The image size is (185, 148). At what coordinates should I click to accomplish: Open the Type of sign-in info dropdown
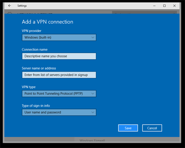pos(59,112)
